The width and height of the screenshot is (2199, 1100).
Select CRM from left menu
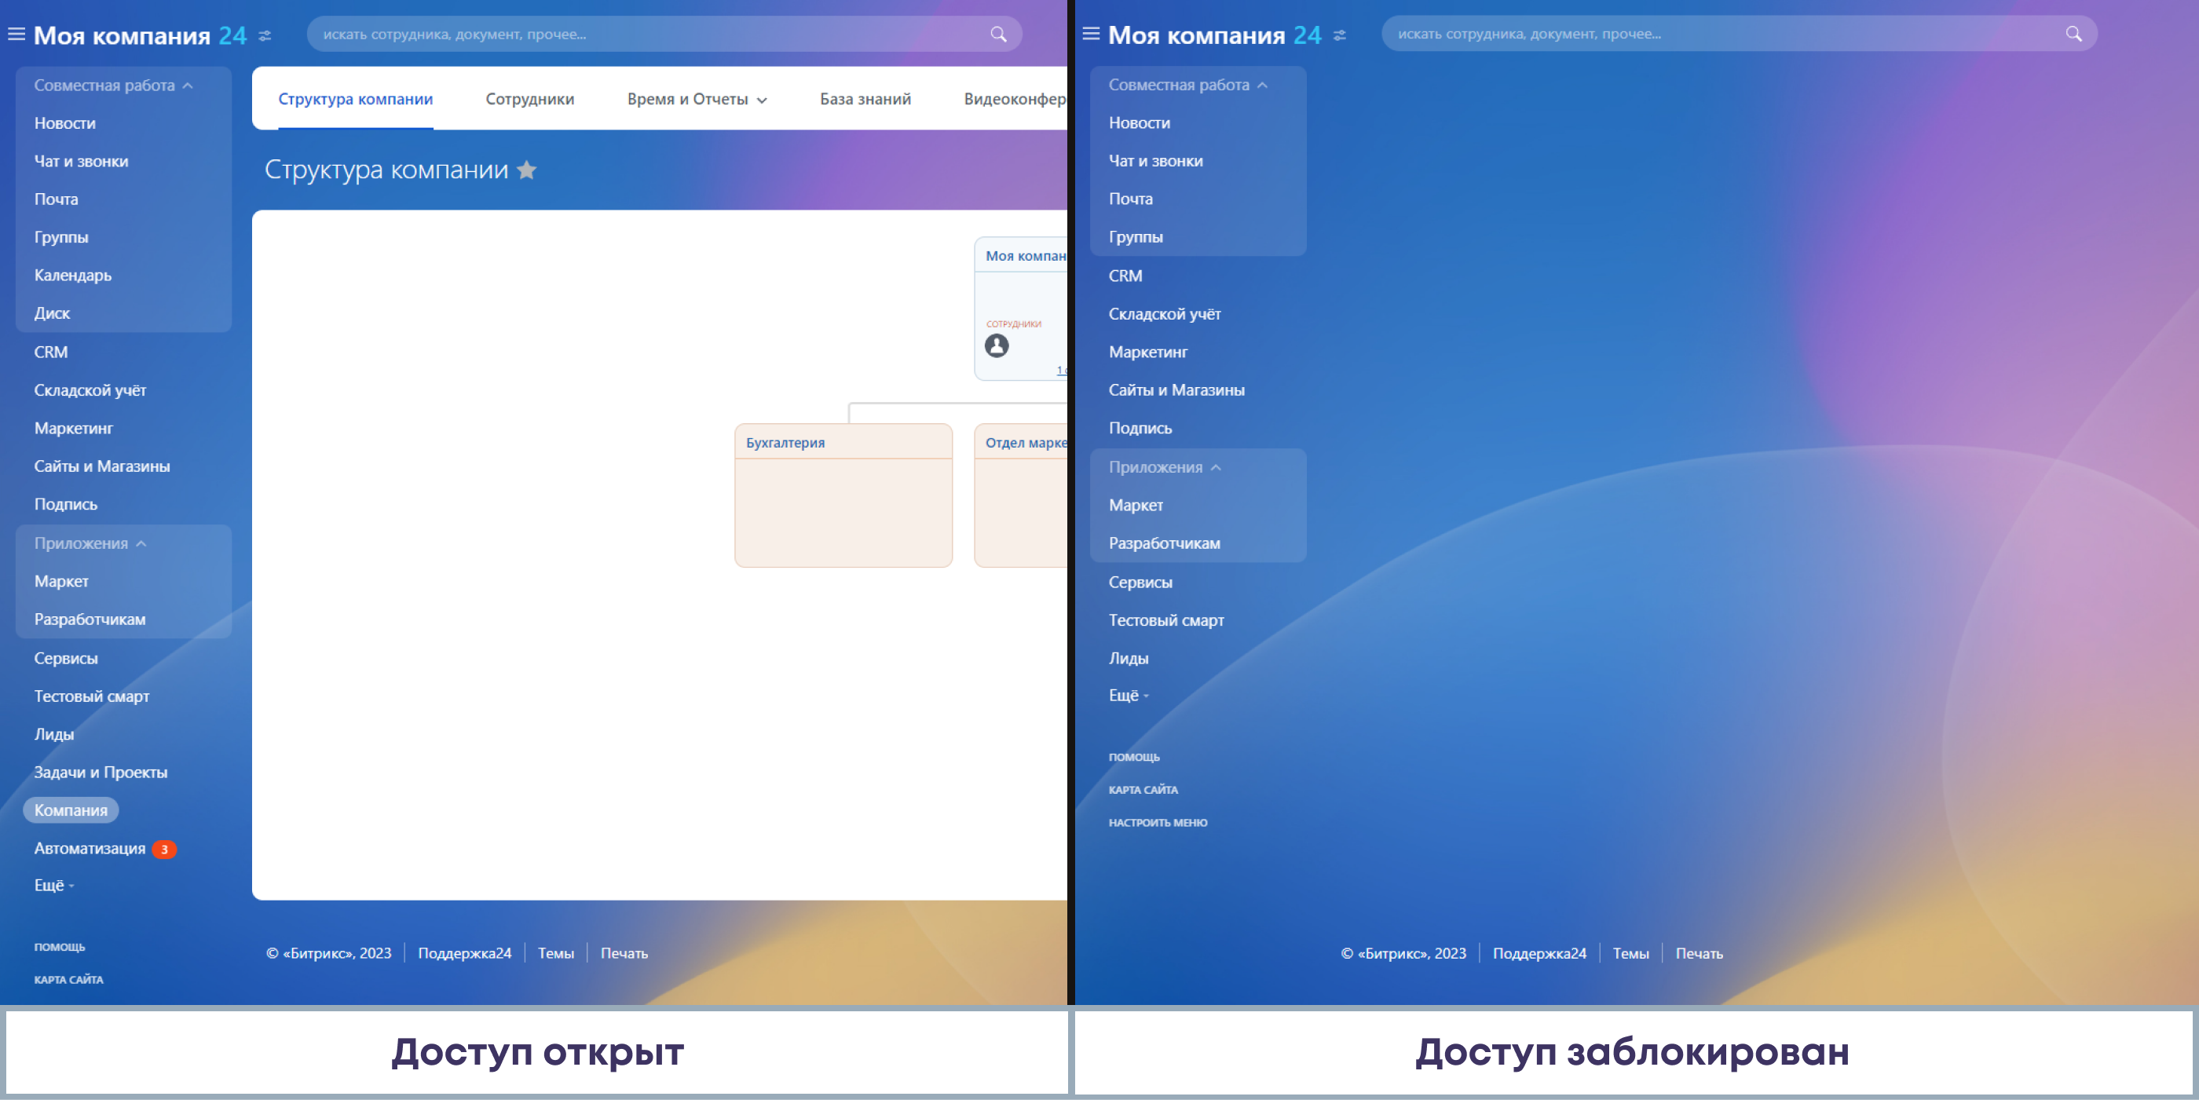50,351
